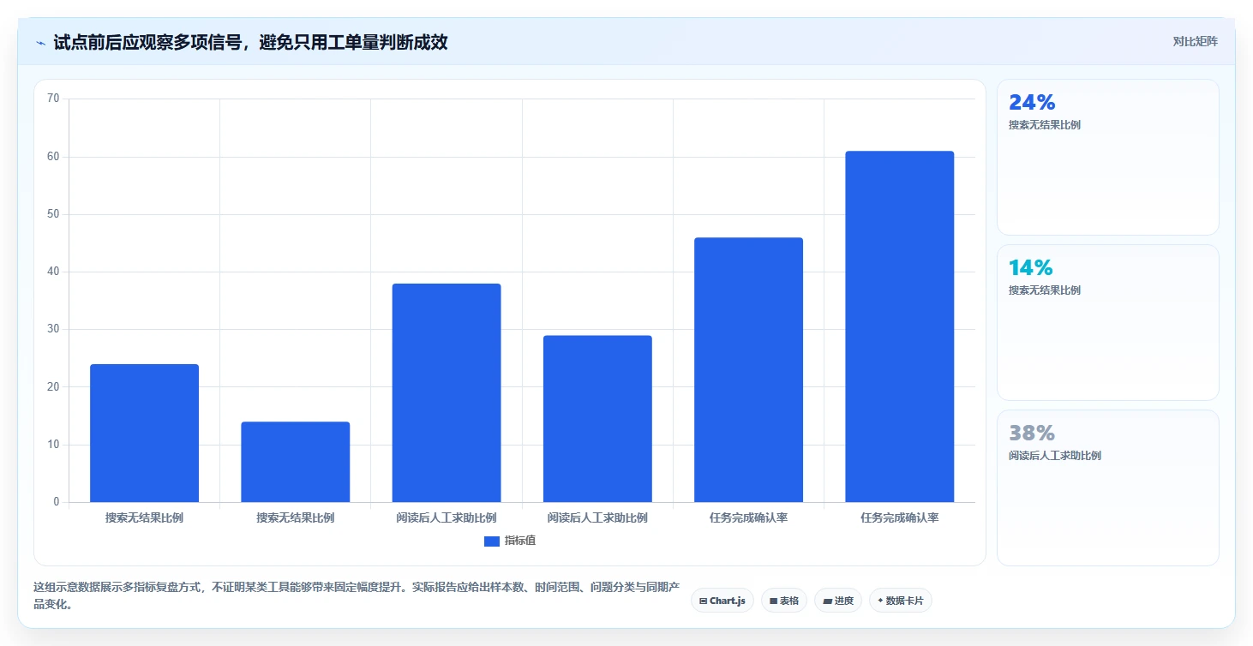Click the y-axis label 30
The image size is (1253, 646).
(x=53, y=329)
